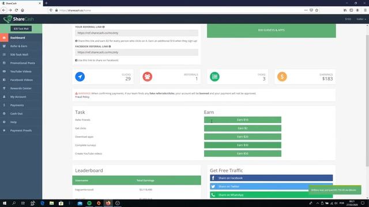Open Windows taskbar search
This screenshot has height=207, width=369.
click(14, 203)
